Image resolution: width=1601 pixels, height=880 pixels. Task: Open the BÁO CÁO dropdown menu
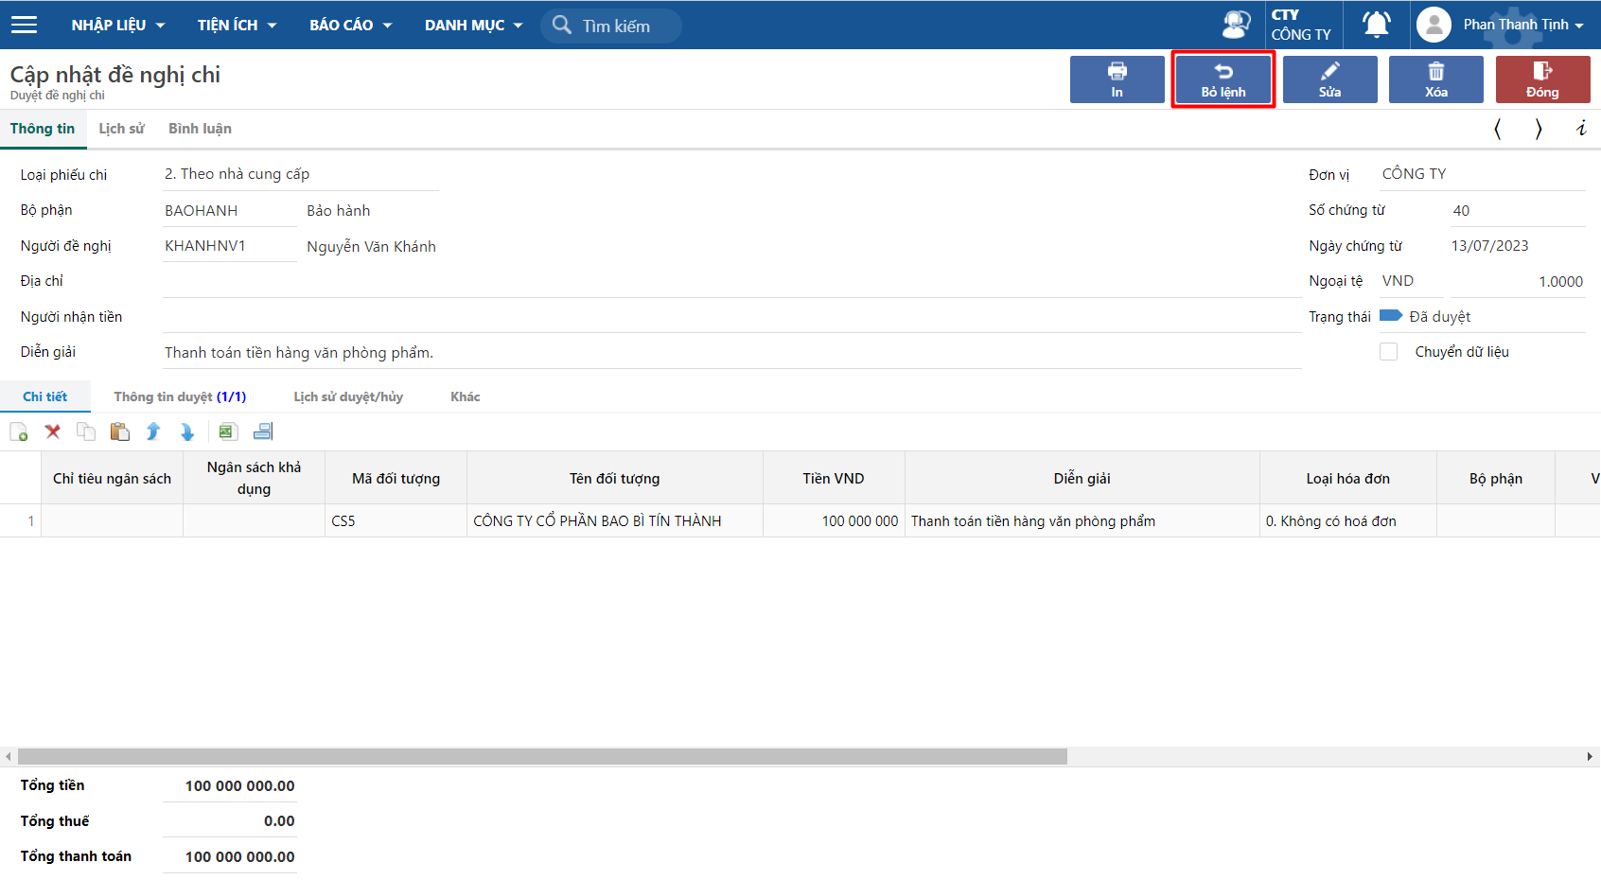pos(350,26)
